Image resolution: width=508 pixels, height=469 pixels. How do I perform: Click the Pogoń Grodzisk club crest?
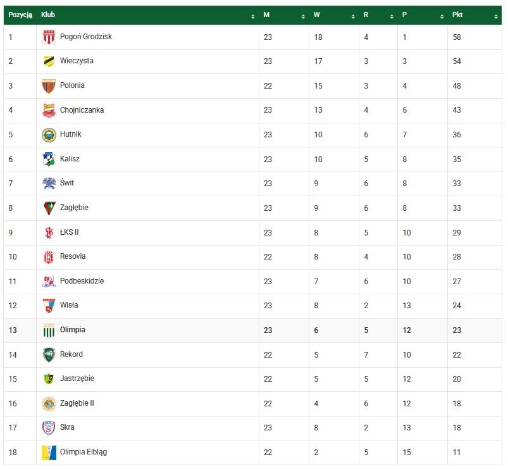(49, 37)
